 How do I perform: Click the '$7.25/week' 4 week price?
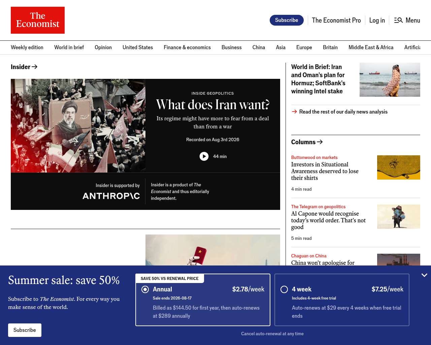[x=388, y=289]
